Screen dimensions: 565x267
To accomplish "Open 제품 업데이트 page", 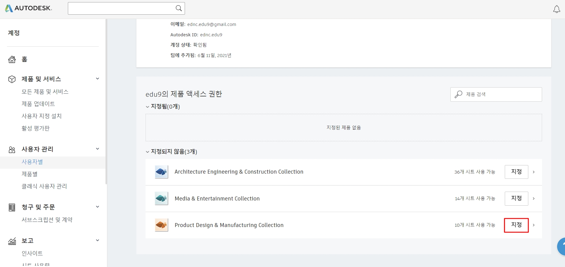I will pyautogui.click(x=38, y=104).
